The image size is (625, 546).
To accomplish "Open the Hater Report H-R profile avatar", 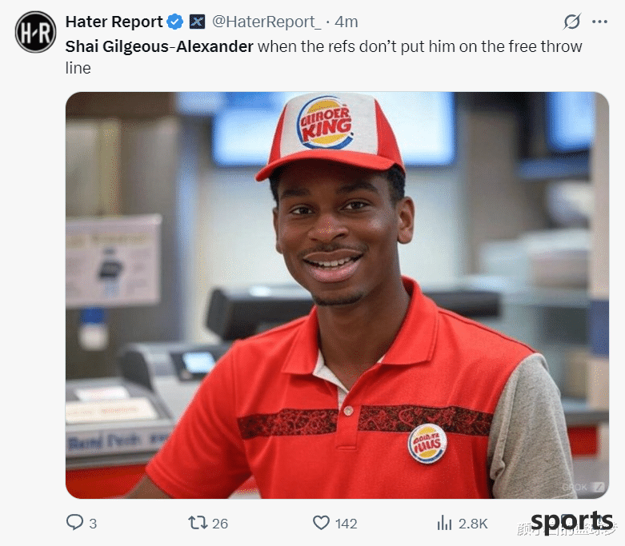I will 35,32.
